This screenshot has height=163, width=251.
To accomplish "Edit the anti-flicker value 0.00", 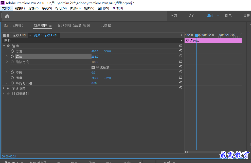I will click(94, 83).
